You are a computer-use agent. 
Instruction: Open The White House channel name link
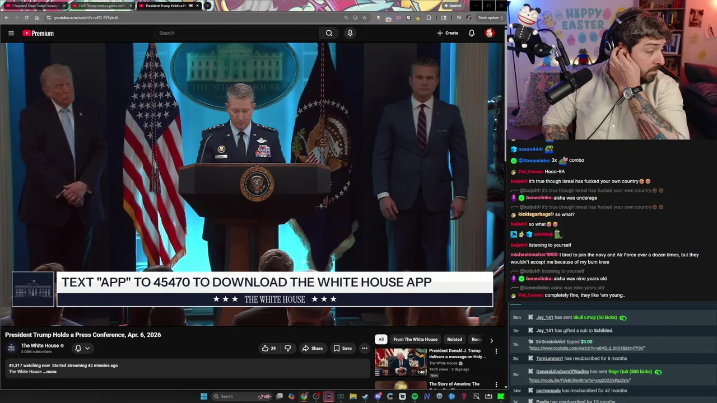pos(40,346)
